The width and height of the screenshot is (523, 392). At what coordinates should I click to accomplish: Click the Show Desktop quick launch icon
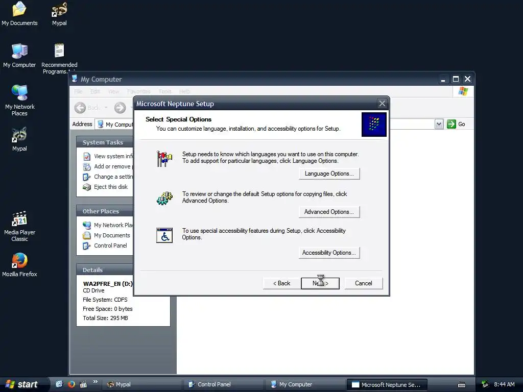click(59, 384)
